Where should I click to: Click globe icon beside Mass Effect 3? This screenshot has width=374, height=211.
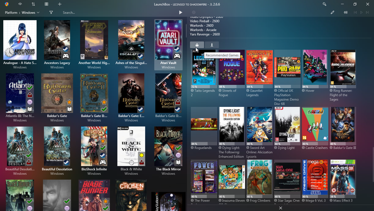coord(331,201)
